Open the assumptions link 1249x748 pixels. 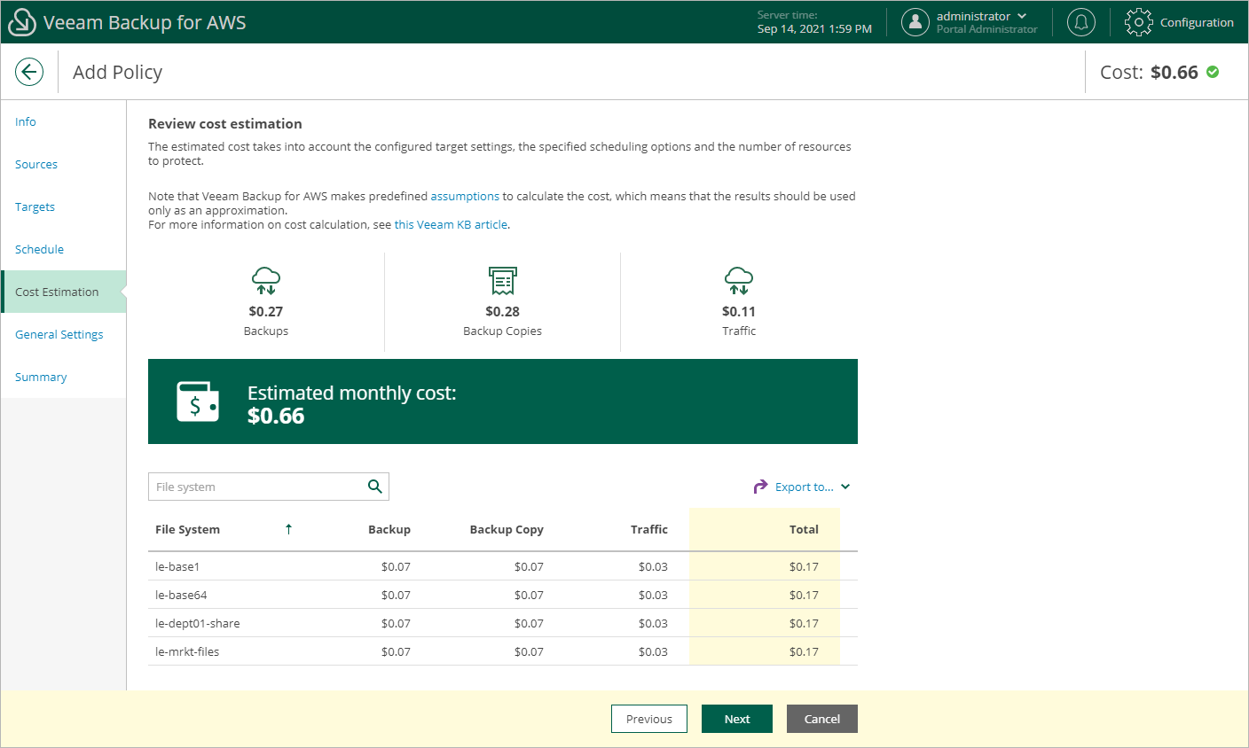[x=465, y=196]
